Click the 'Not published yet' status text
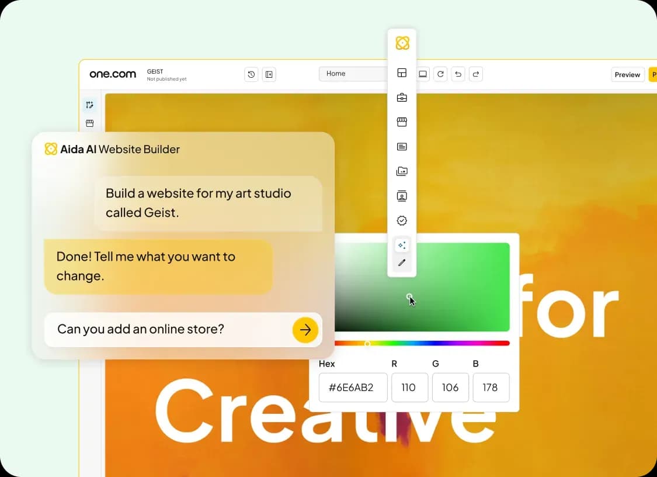657x477 pixels. [167, 79]
